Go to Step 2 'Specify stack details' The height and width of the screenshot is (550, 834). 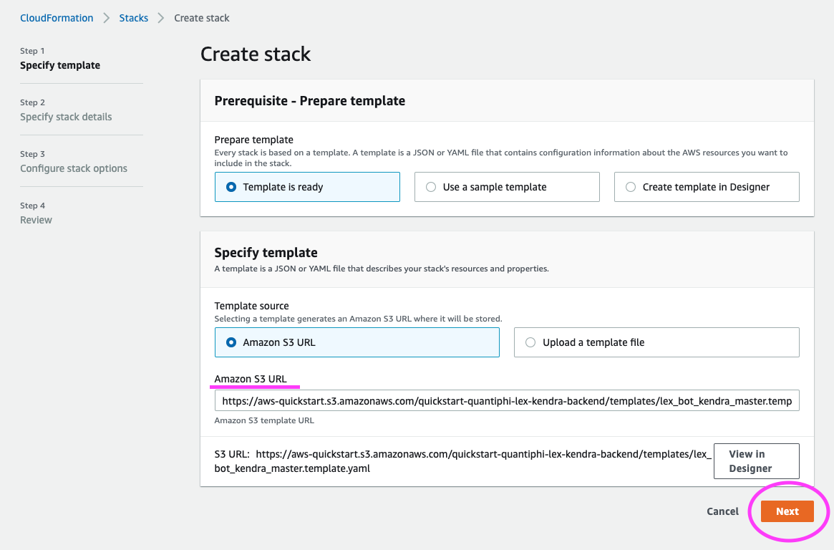tap(66, 117)
